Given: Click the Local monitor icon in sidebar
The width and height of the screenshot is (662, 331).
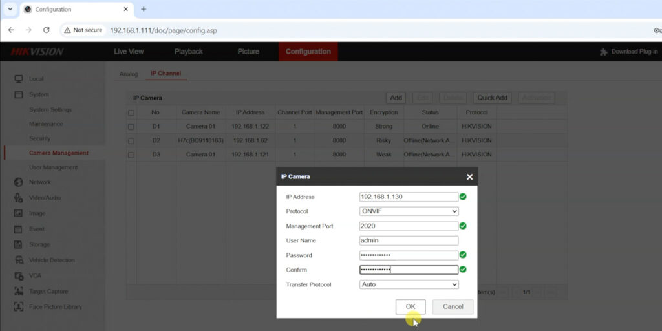Looking at the screenshot, I should pyautogui.click(x=18, y=79).
